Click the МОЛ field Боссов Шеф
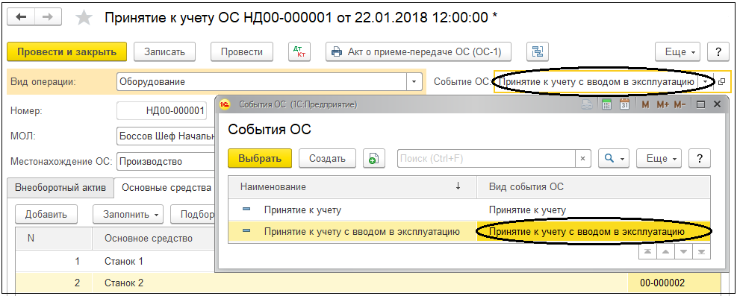This screenshot has width=737, height=296. click(x=166, y=136)
